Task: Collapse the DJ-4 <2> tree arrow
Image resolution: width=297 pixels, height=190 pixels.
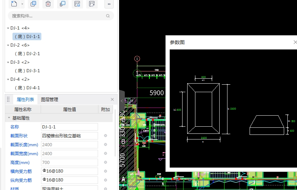Action: pos(8,79)
